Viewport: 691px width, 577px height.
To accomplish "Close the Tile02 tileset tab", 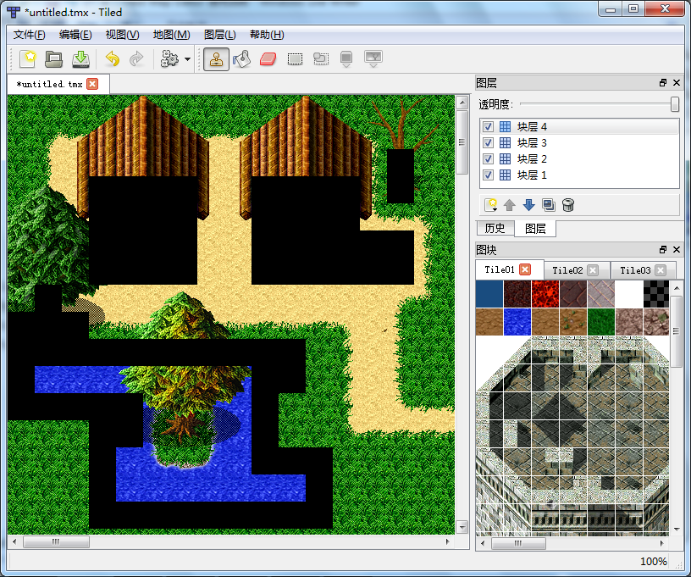I will pos(593,270).
